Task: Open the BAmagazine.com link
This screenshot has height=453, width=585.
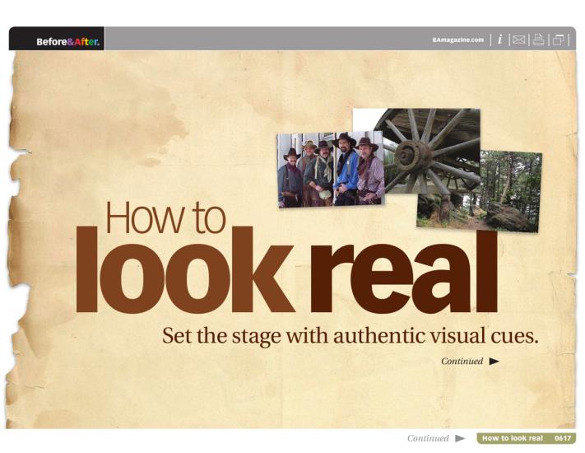Action: tap(457, 40)
